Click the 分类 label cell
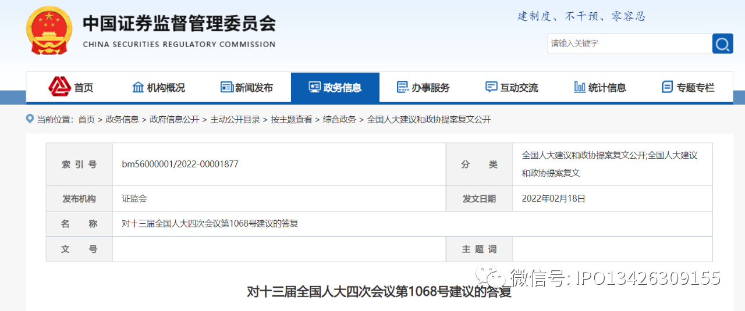Image resolution: width=745 pixels, height=311 pixels. coord(479,165)
